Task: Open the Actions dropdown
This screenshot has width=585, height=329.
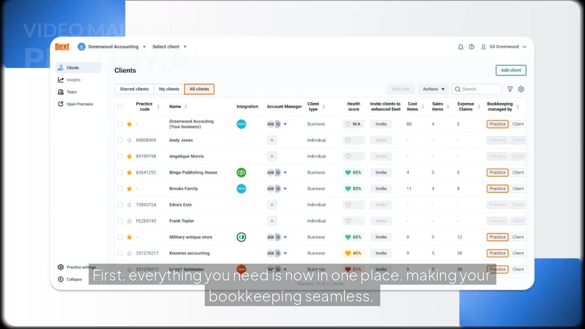Action: tap(433, 89)
